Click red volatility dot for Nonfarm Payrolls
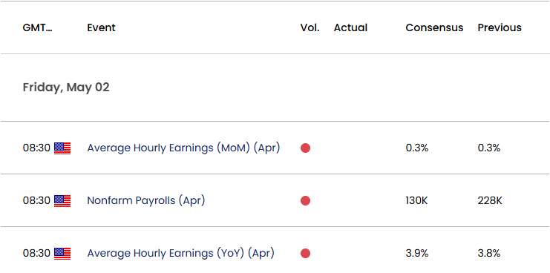550x273 pixels. click(x=305, y=201)
